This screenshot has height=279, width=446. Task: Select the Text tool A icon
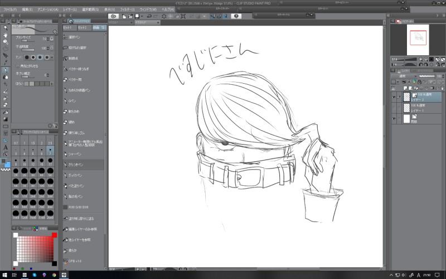pyautogui.click(x=5, y=147)
